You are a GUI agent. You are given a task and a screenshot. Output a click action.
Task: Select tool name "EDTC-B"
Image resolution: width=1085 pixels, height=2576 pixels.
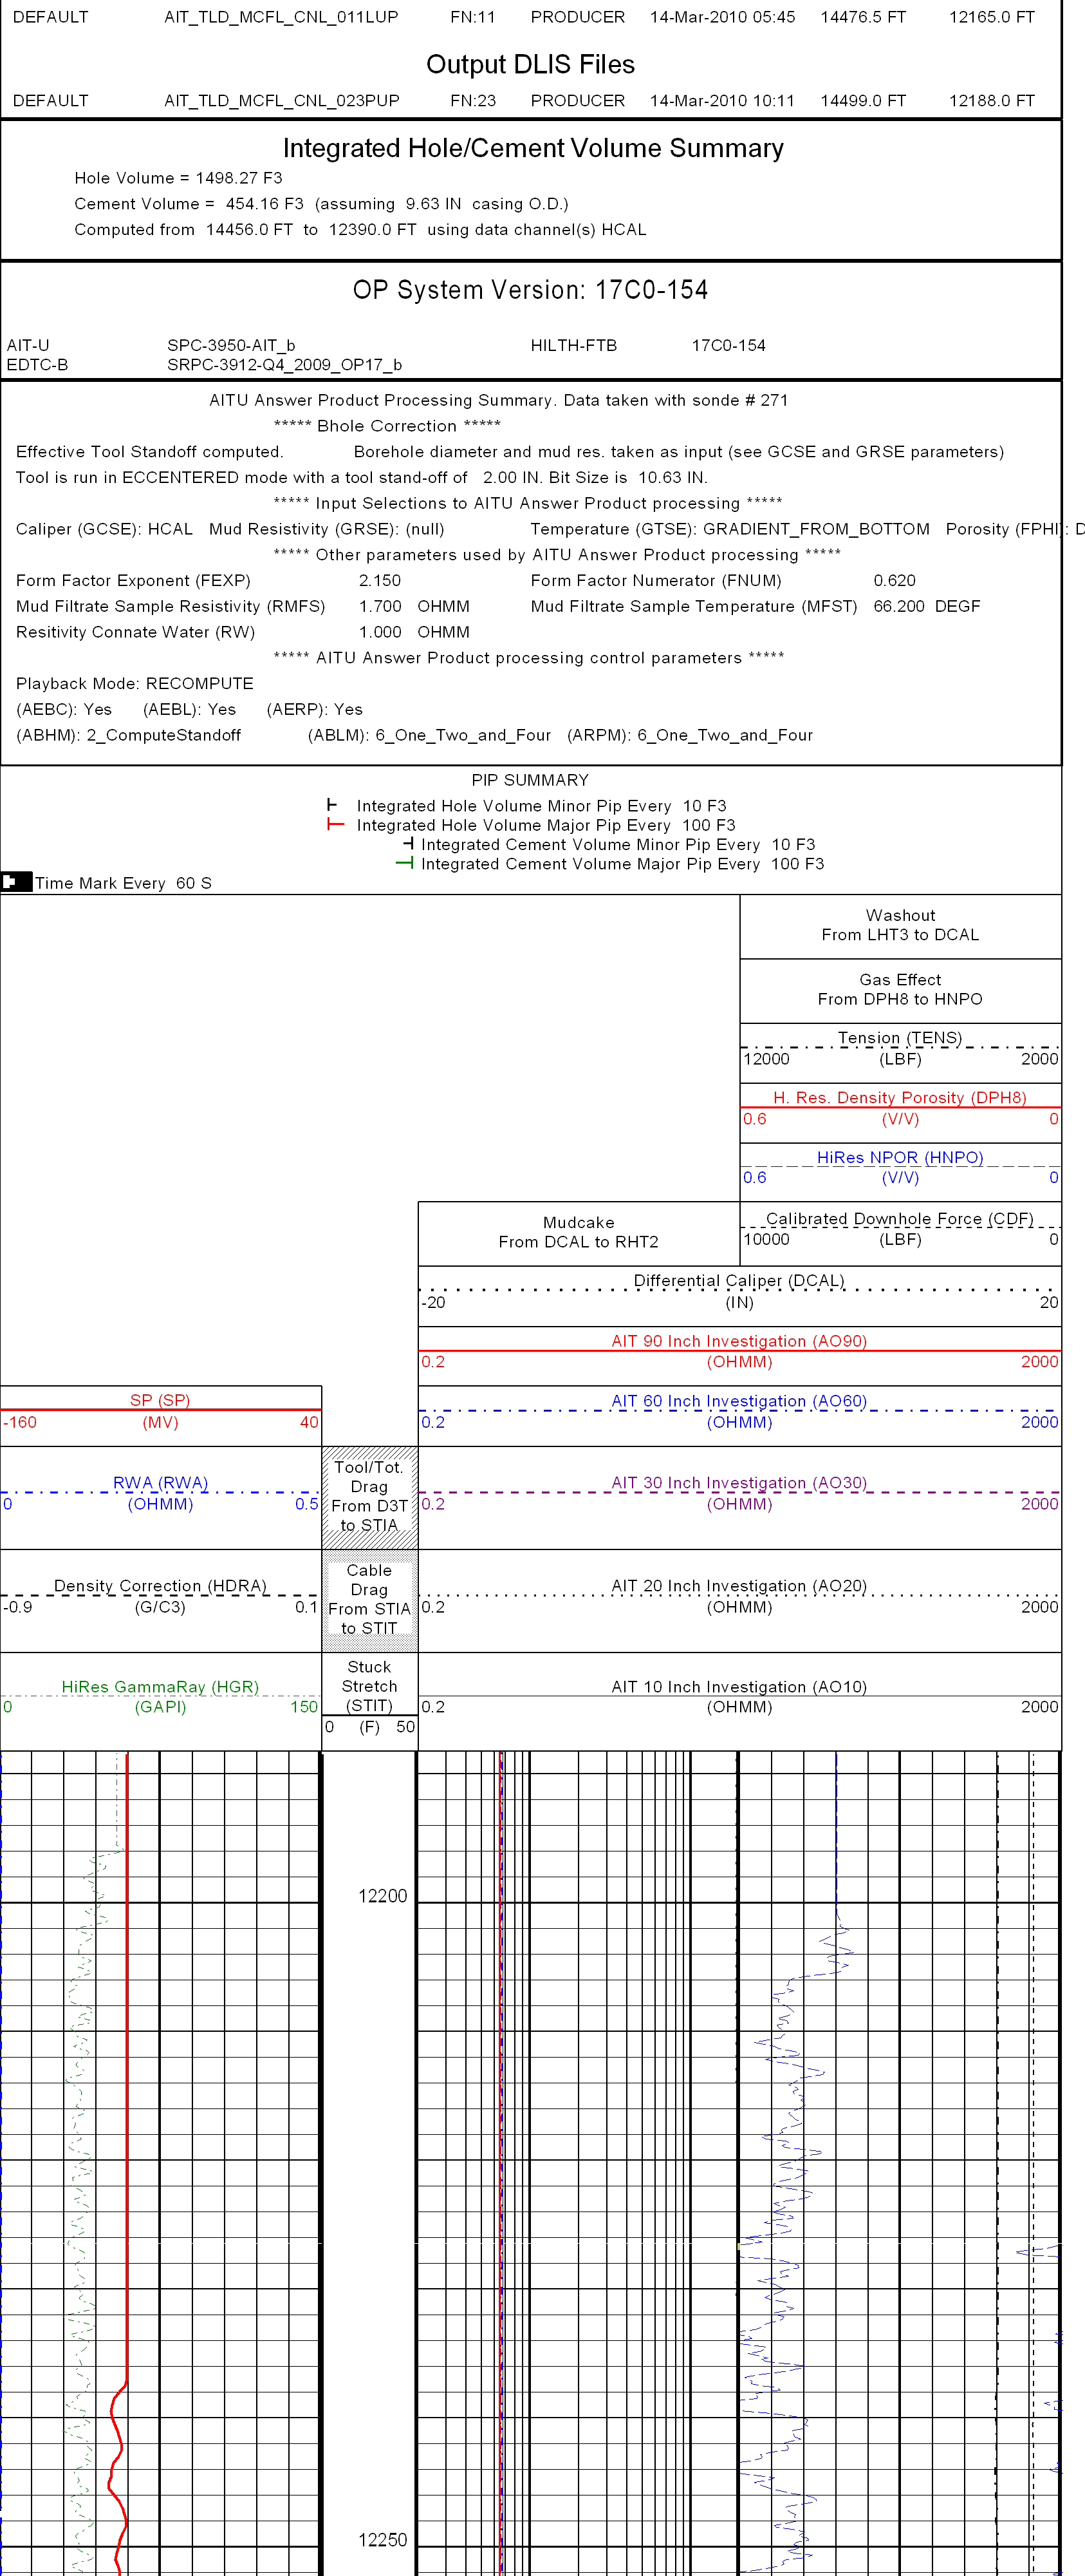click(x=37, y=364)
